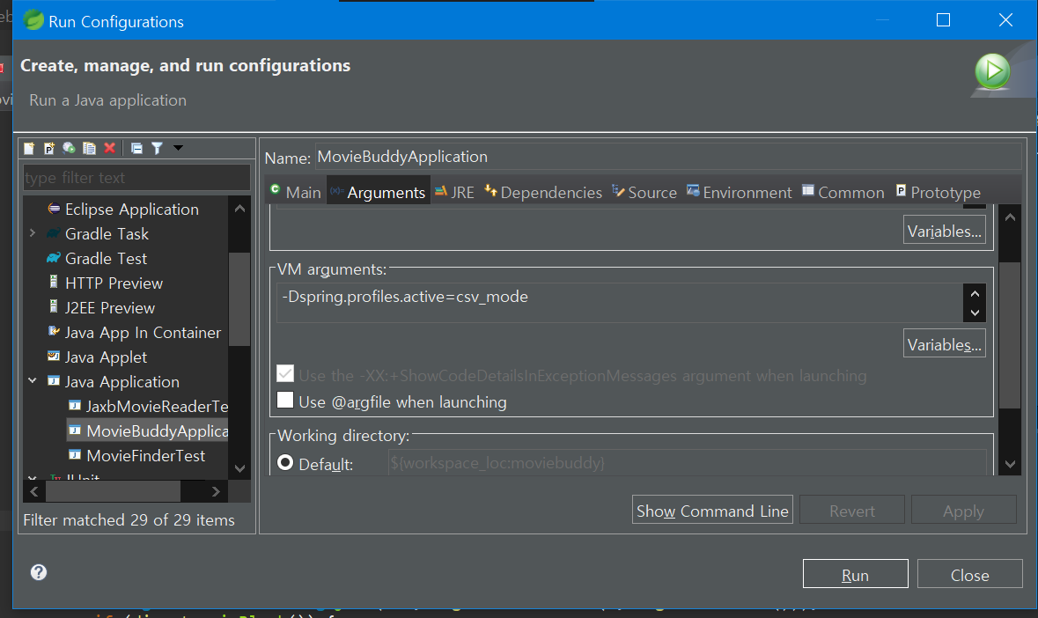Click Show Command Line button

tap(712, 510)
